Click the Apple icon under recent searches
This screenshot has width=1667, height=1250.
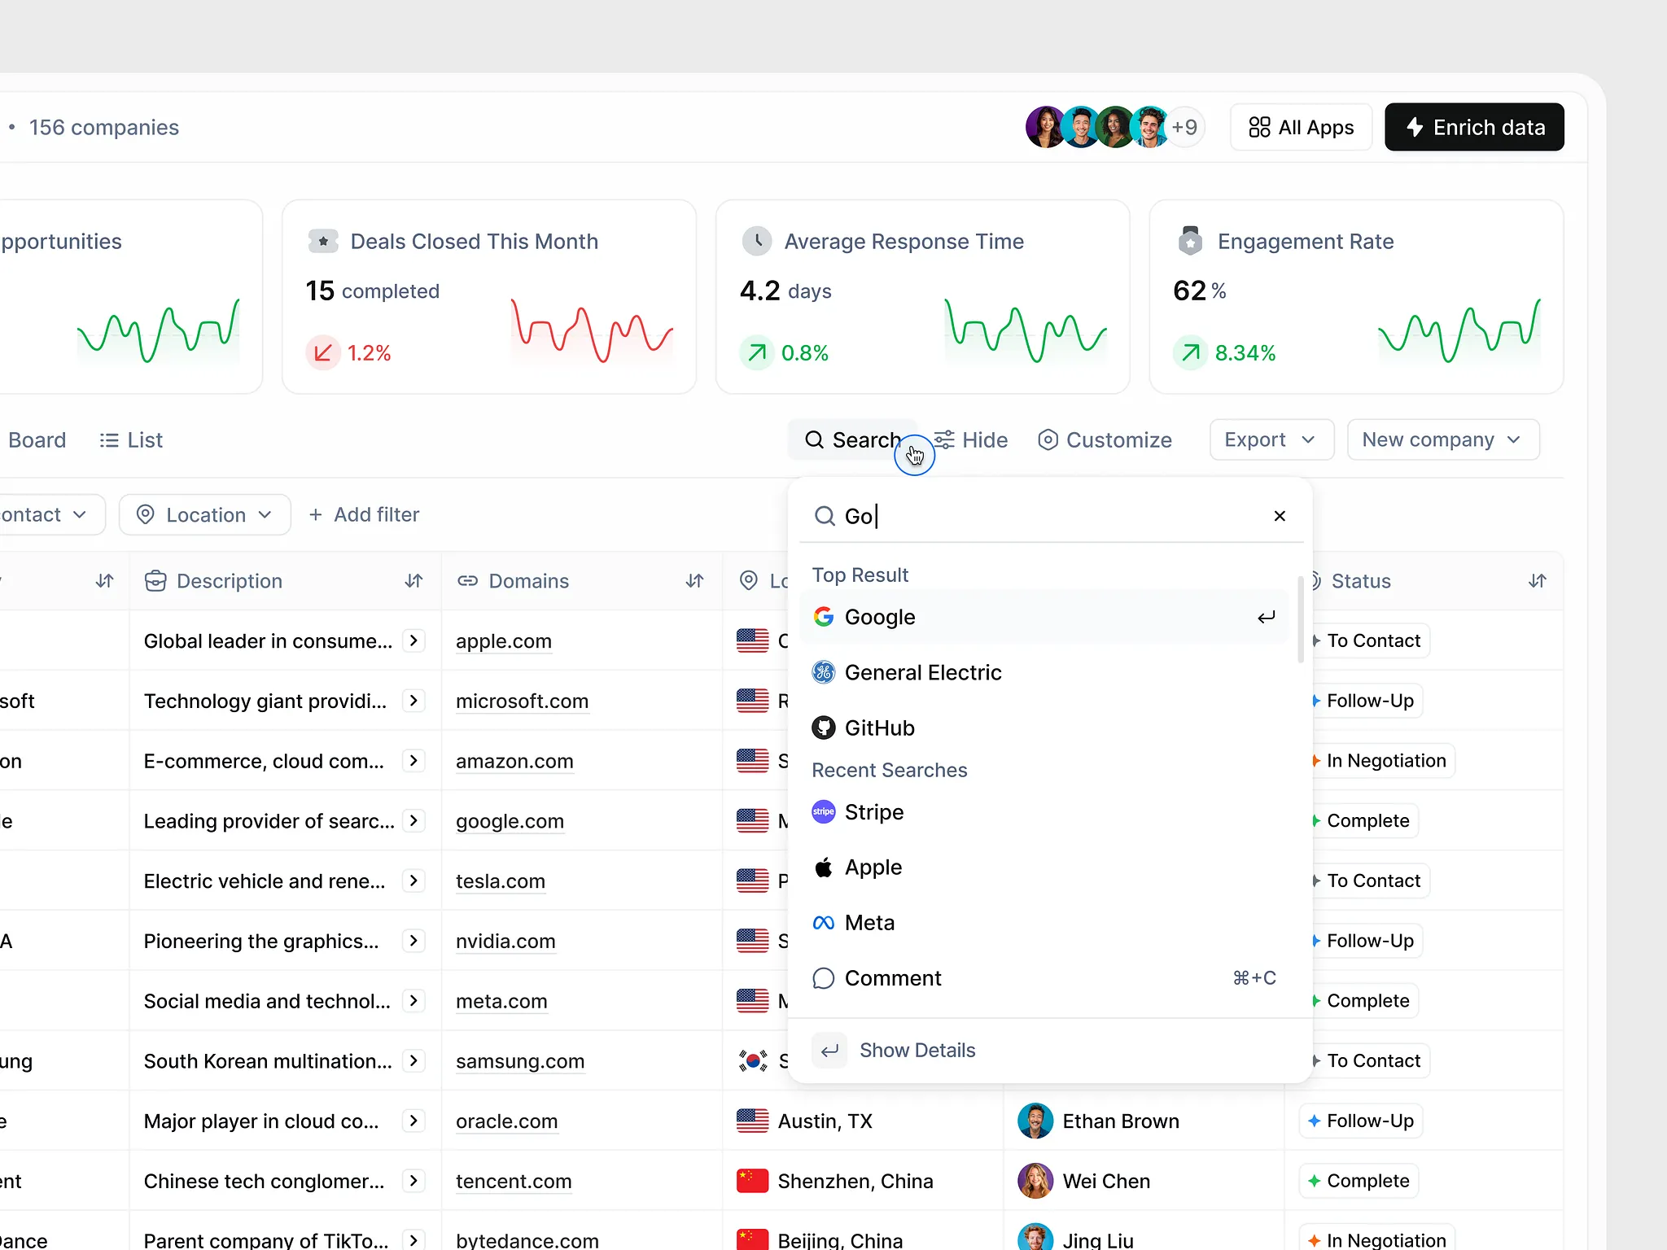point(824,867)
